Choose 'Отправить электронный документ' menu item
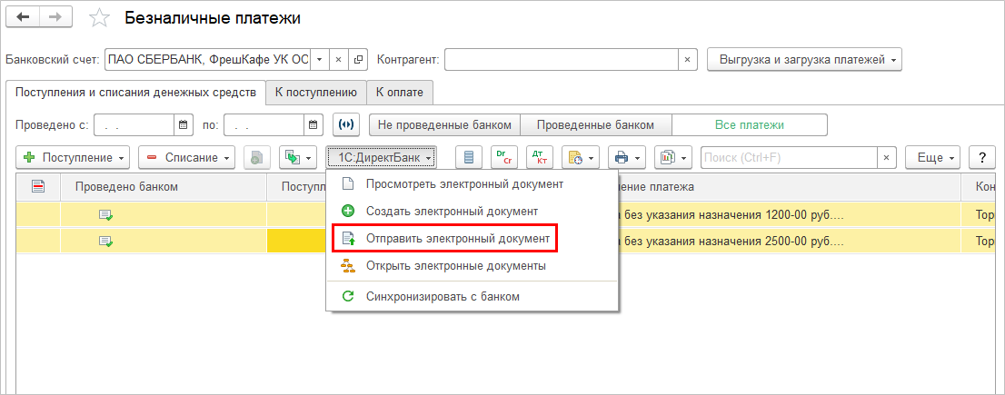The image size is (1005, 395). tap(457, 239)
